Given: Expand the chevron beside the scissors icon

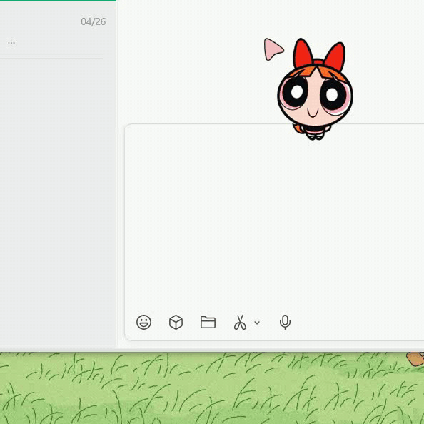Looking at the screenshot, I should (257, 323).
